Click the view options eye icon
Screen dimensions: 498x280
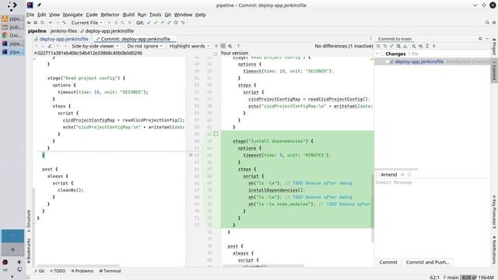(x=420, y=46)
